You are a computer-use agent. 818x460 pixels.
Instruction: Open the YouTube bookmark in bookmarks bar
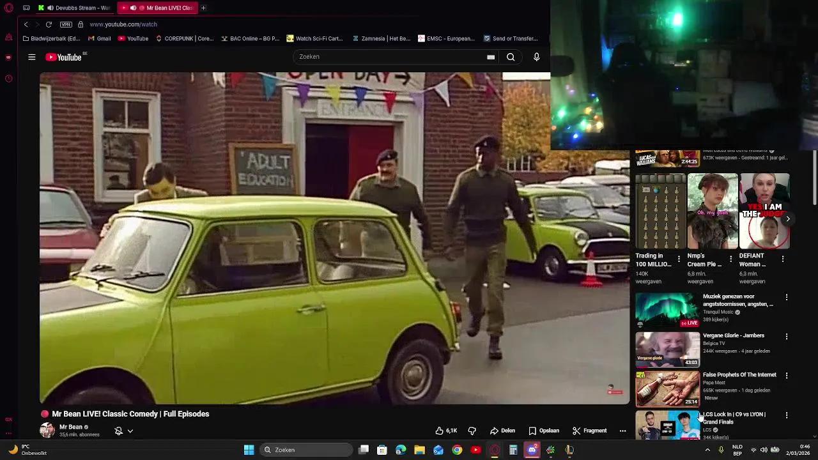(133, 38)
